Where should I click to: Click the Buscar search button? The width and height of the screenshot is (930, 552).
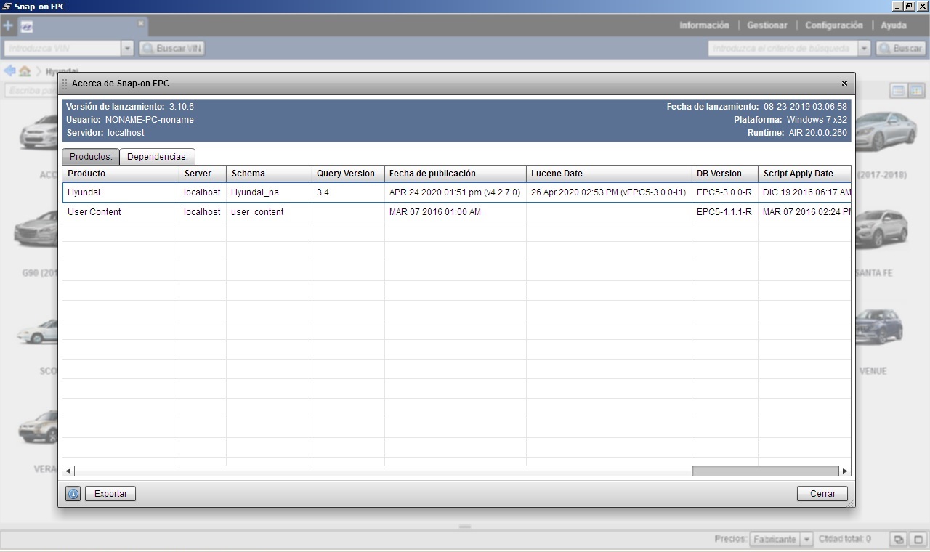pos(900,49)
